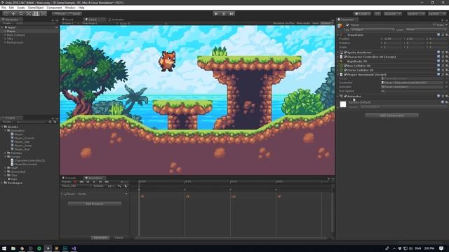Open Sprite Renderer help book icon
This screenshot has width=449, height=252.
438,52
